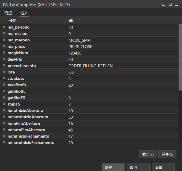182x171 pixels.
Task: Edit the minutoInicioFechamento value 20
Action: [122, 143]
